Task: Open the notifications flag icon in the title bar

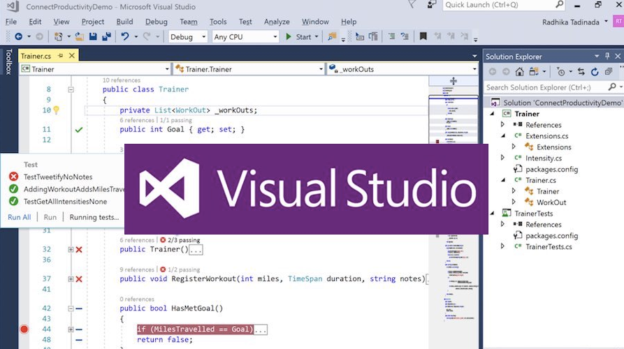Action: [412, 4]
